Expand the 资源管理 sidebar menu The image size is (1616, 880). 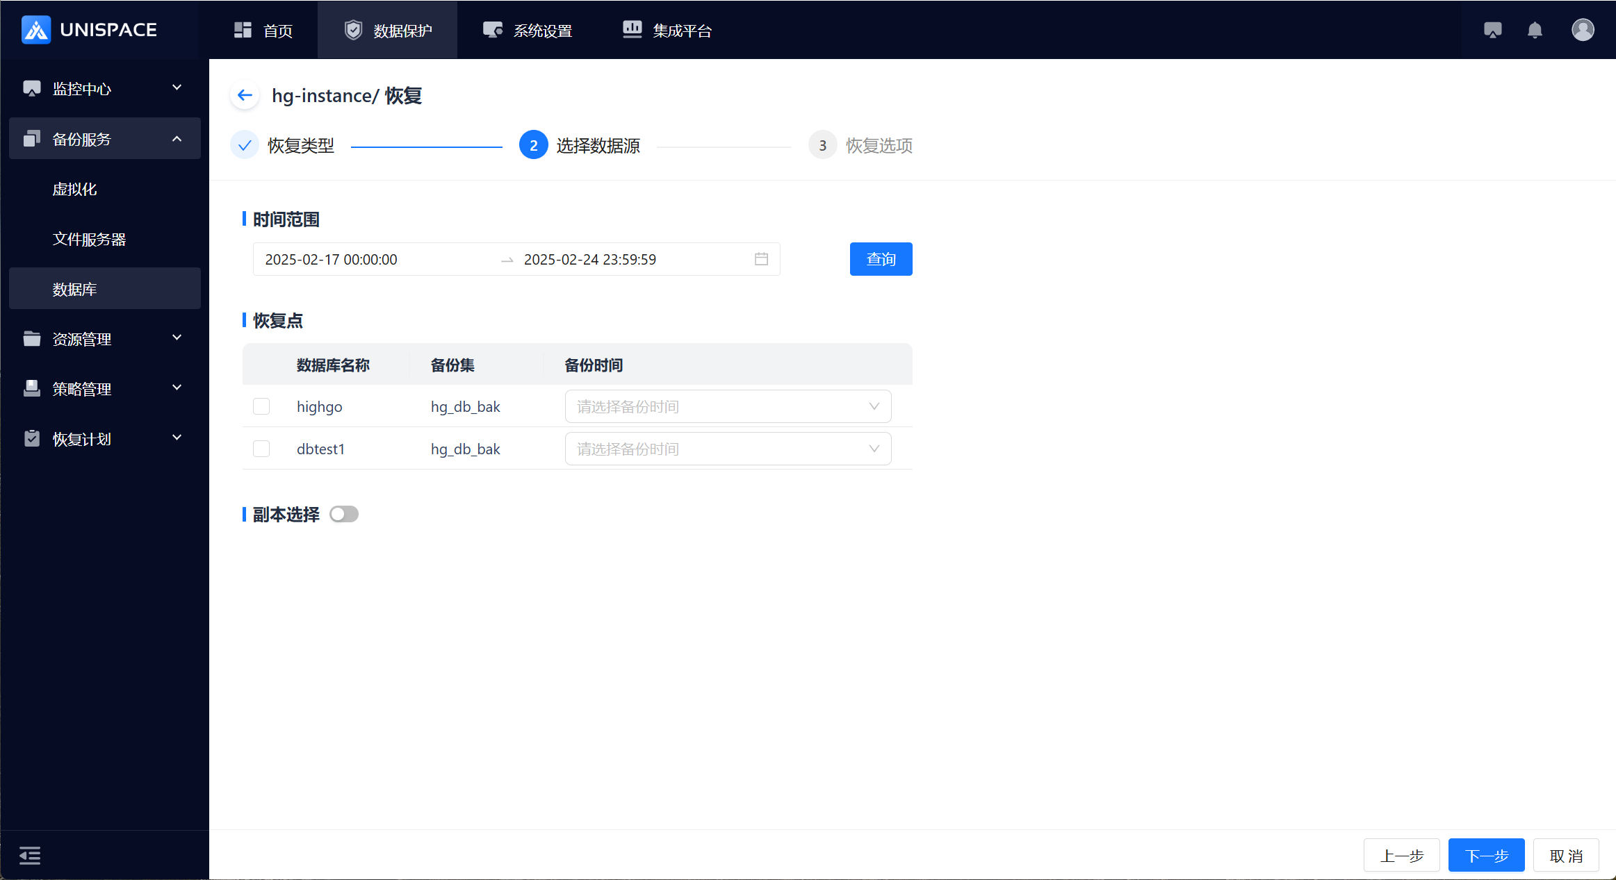[104, 339]
